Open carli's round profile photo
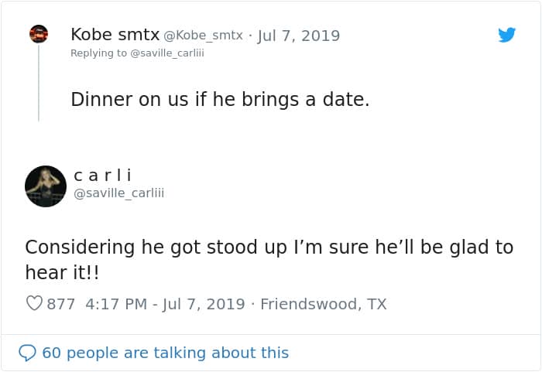Viewport: 542px width, 372px height. coord(46,186)
